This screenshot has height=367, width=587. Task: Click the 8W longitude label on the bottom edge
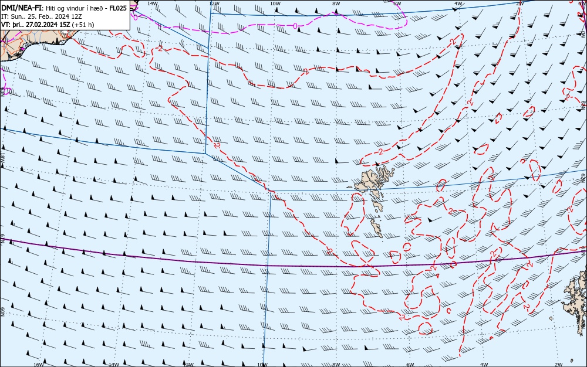336,365
